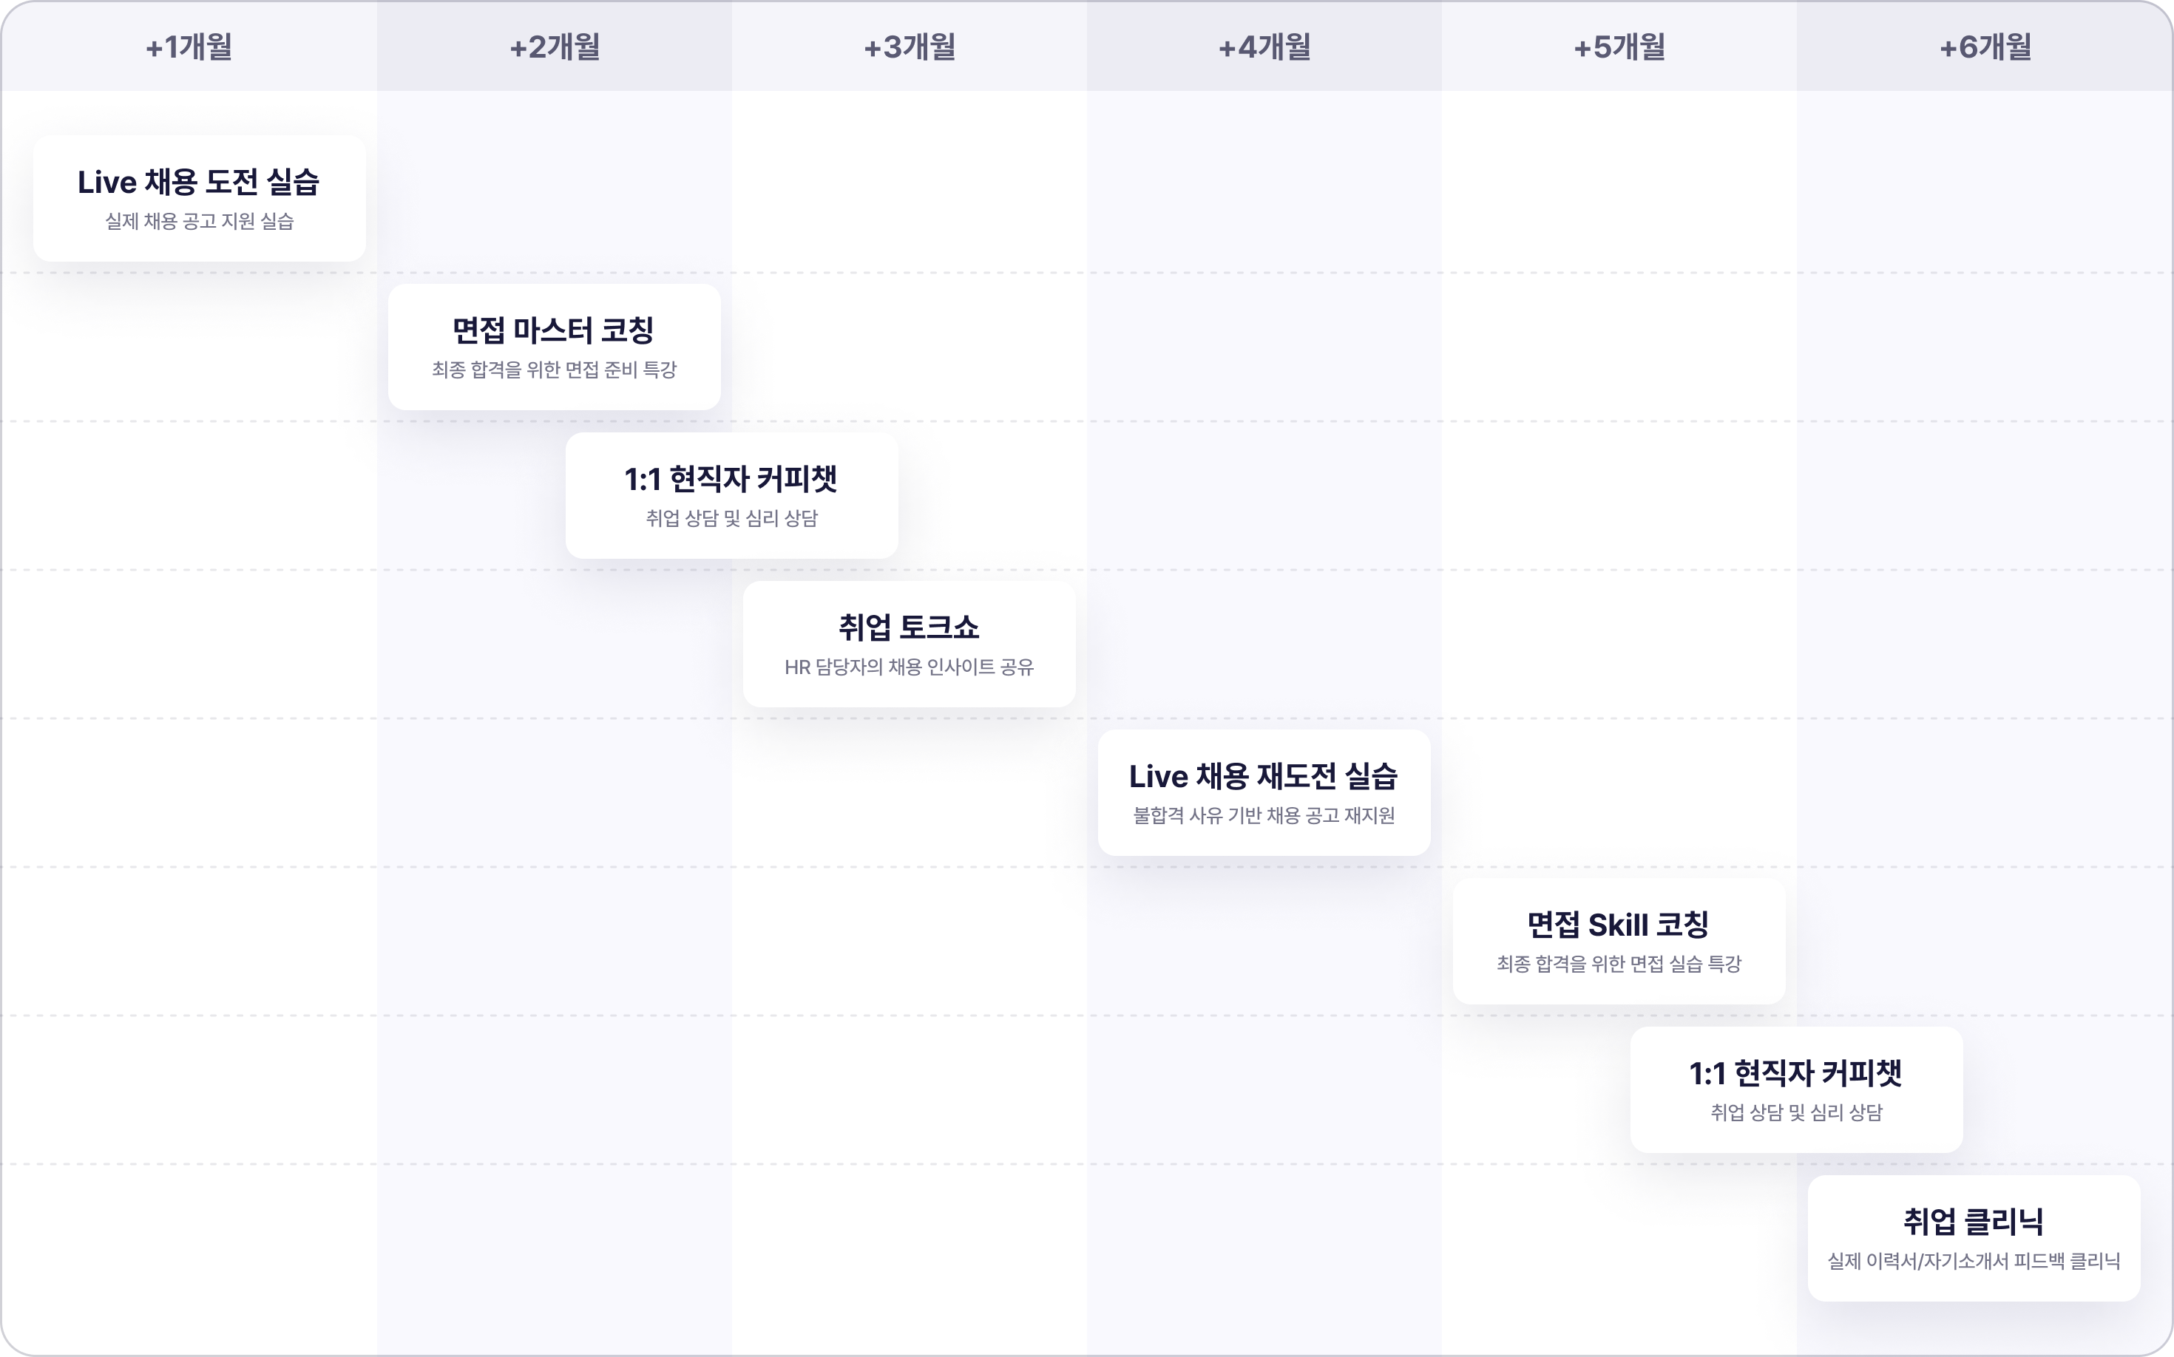
Task: Click the 면접 준비 특강 description text
Action: click(553, 370)
